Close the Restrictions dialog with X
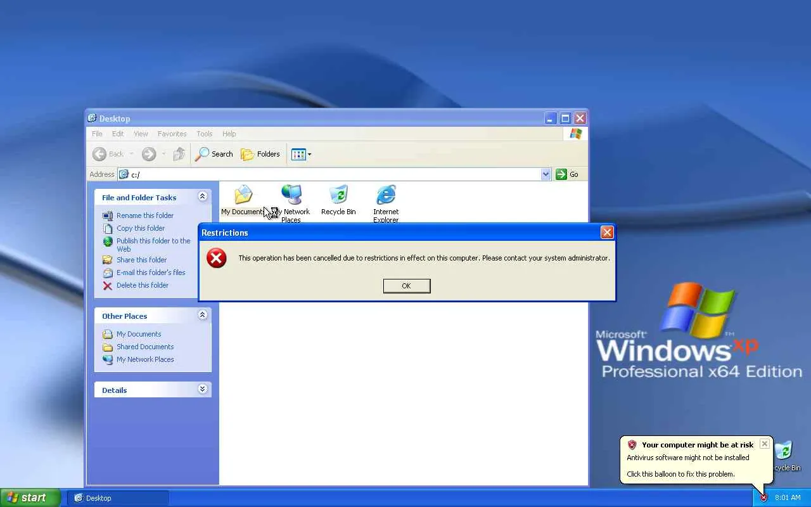The height and width of the screenshot is (507, 811). tap(607, 233)
